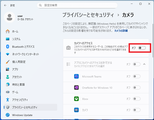
Task: Open アカウント settings page
Action: (x=31, y=77)
